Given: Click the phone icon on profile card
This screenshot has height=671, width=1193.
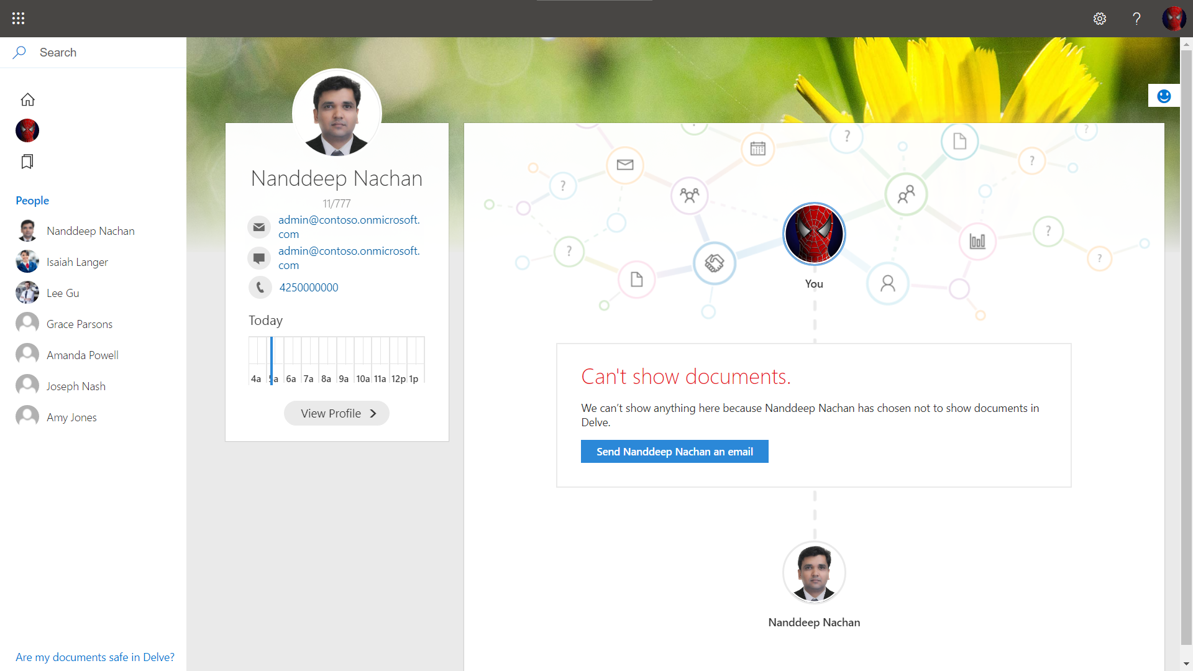Looking at the screenshot, I should click(x=260, y=287).
